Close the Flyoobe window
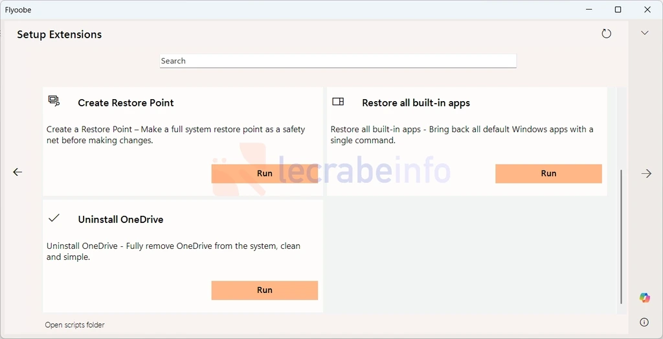663x339 pixels. 647,10
